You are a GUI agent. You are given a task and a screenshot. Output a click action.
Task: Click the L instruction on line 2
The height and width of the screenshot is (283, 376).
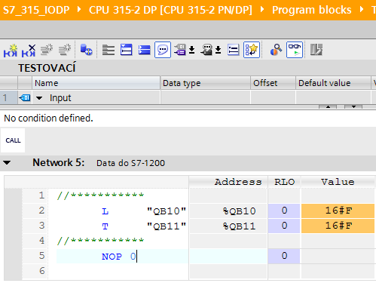coord(105,211)
